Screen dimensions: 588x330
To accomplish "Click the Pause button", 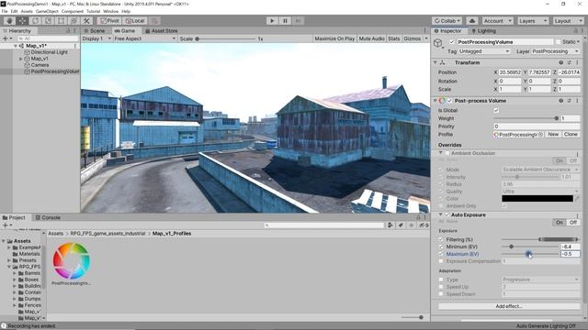I will 285,21.
